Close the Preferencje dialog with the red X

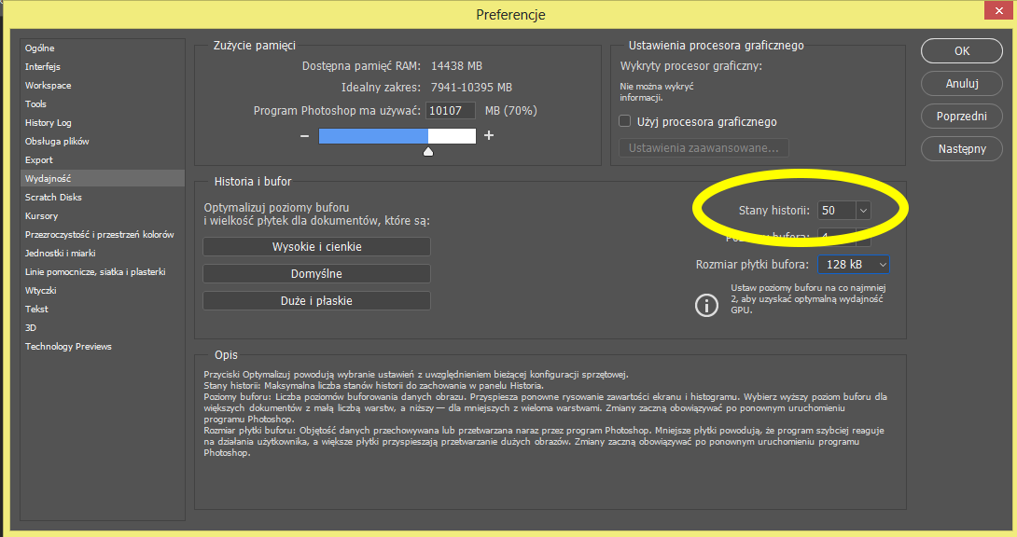(x=999, y=10)
